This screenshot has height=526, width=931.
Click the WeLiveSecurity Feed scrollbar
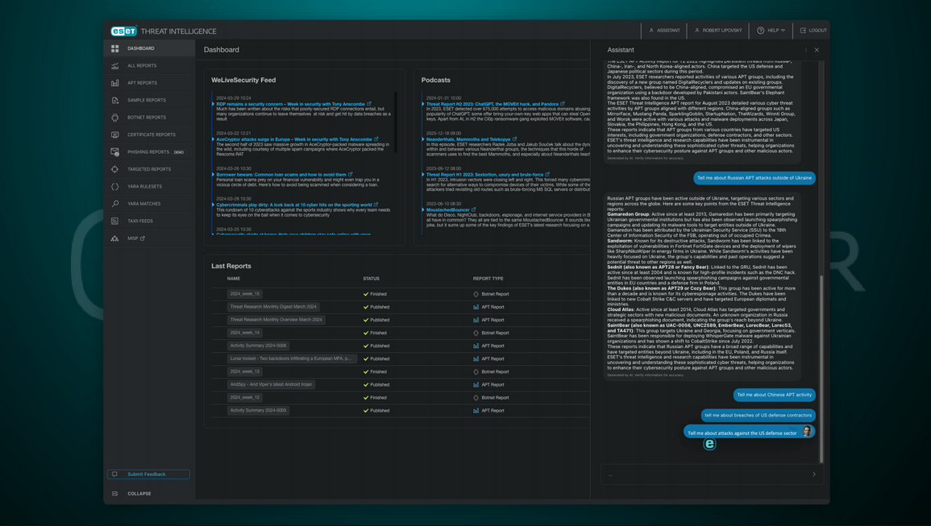tap(396, 122)
